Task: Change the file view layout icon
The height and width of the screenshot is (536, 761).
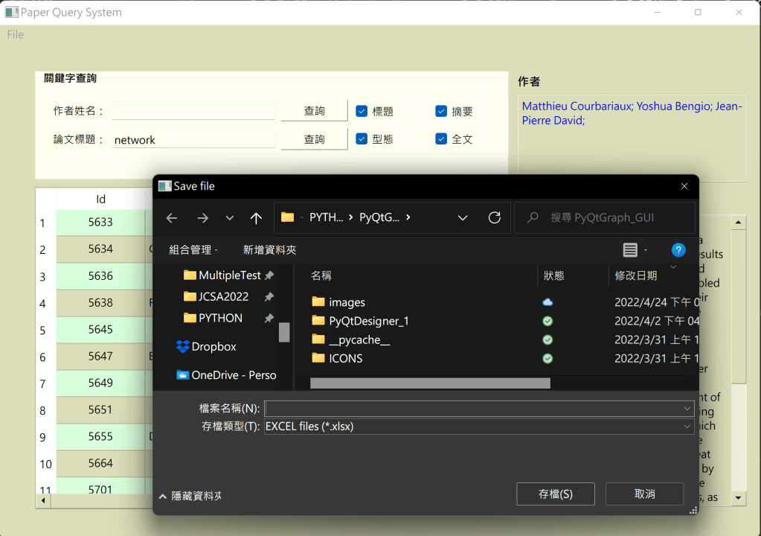Action: pyautogui.click(x=631, y=250)
